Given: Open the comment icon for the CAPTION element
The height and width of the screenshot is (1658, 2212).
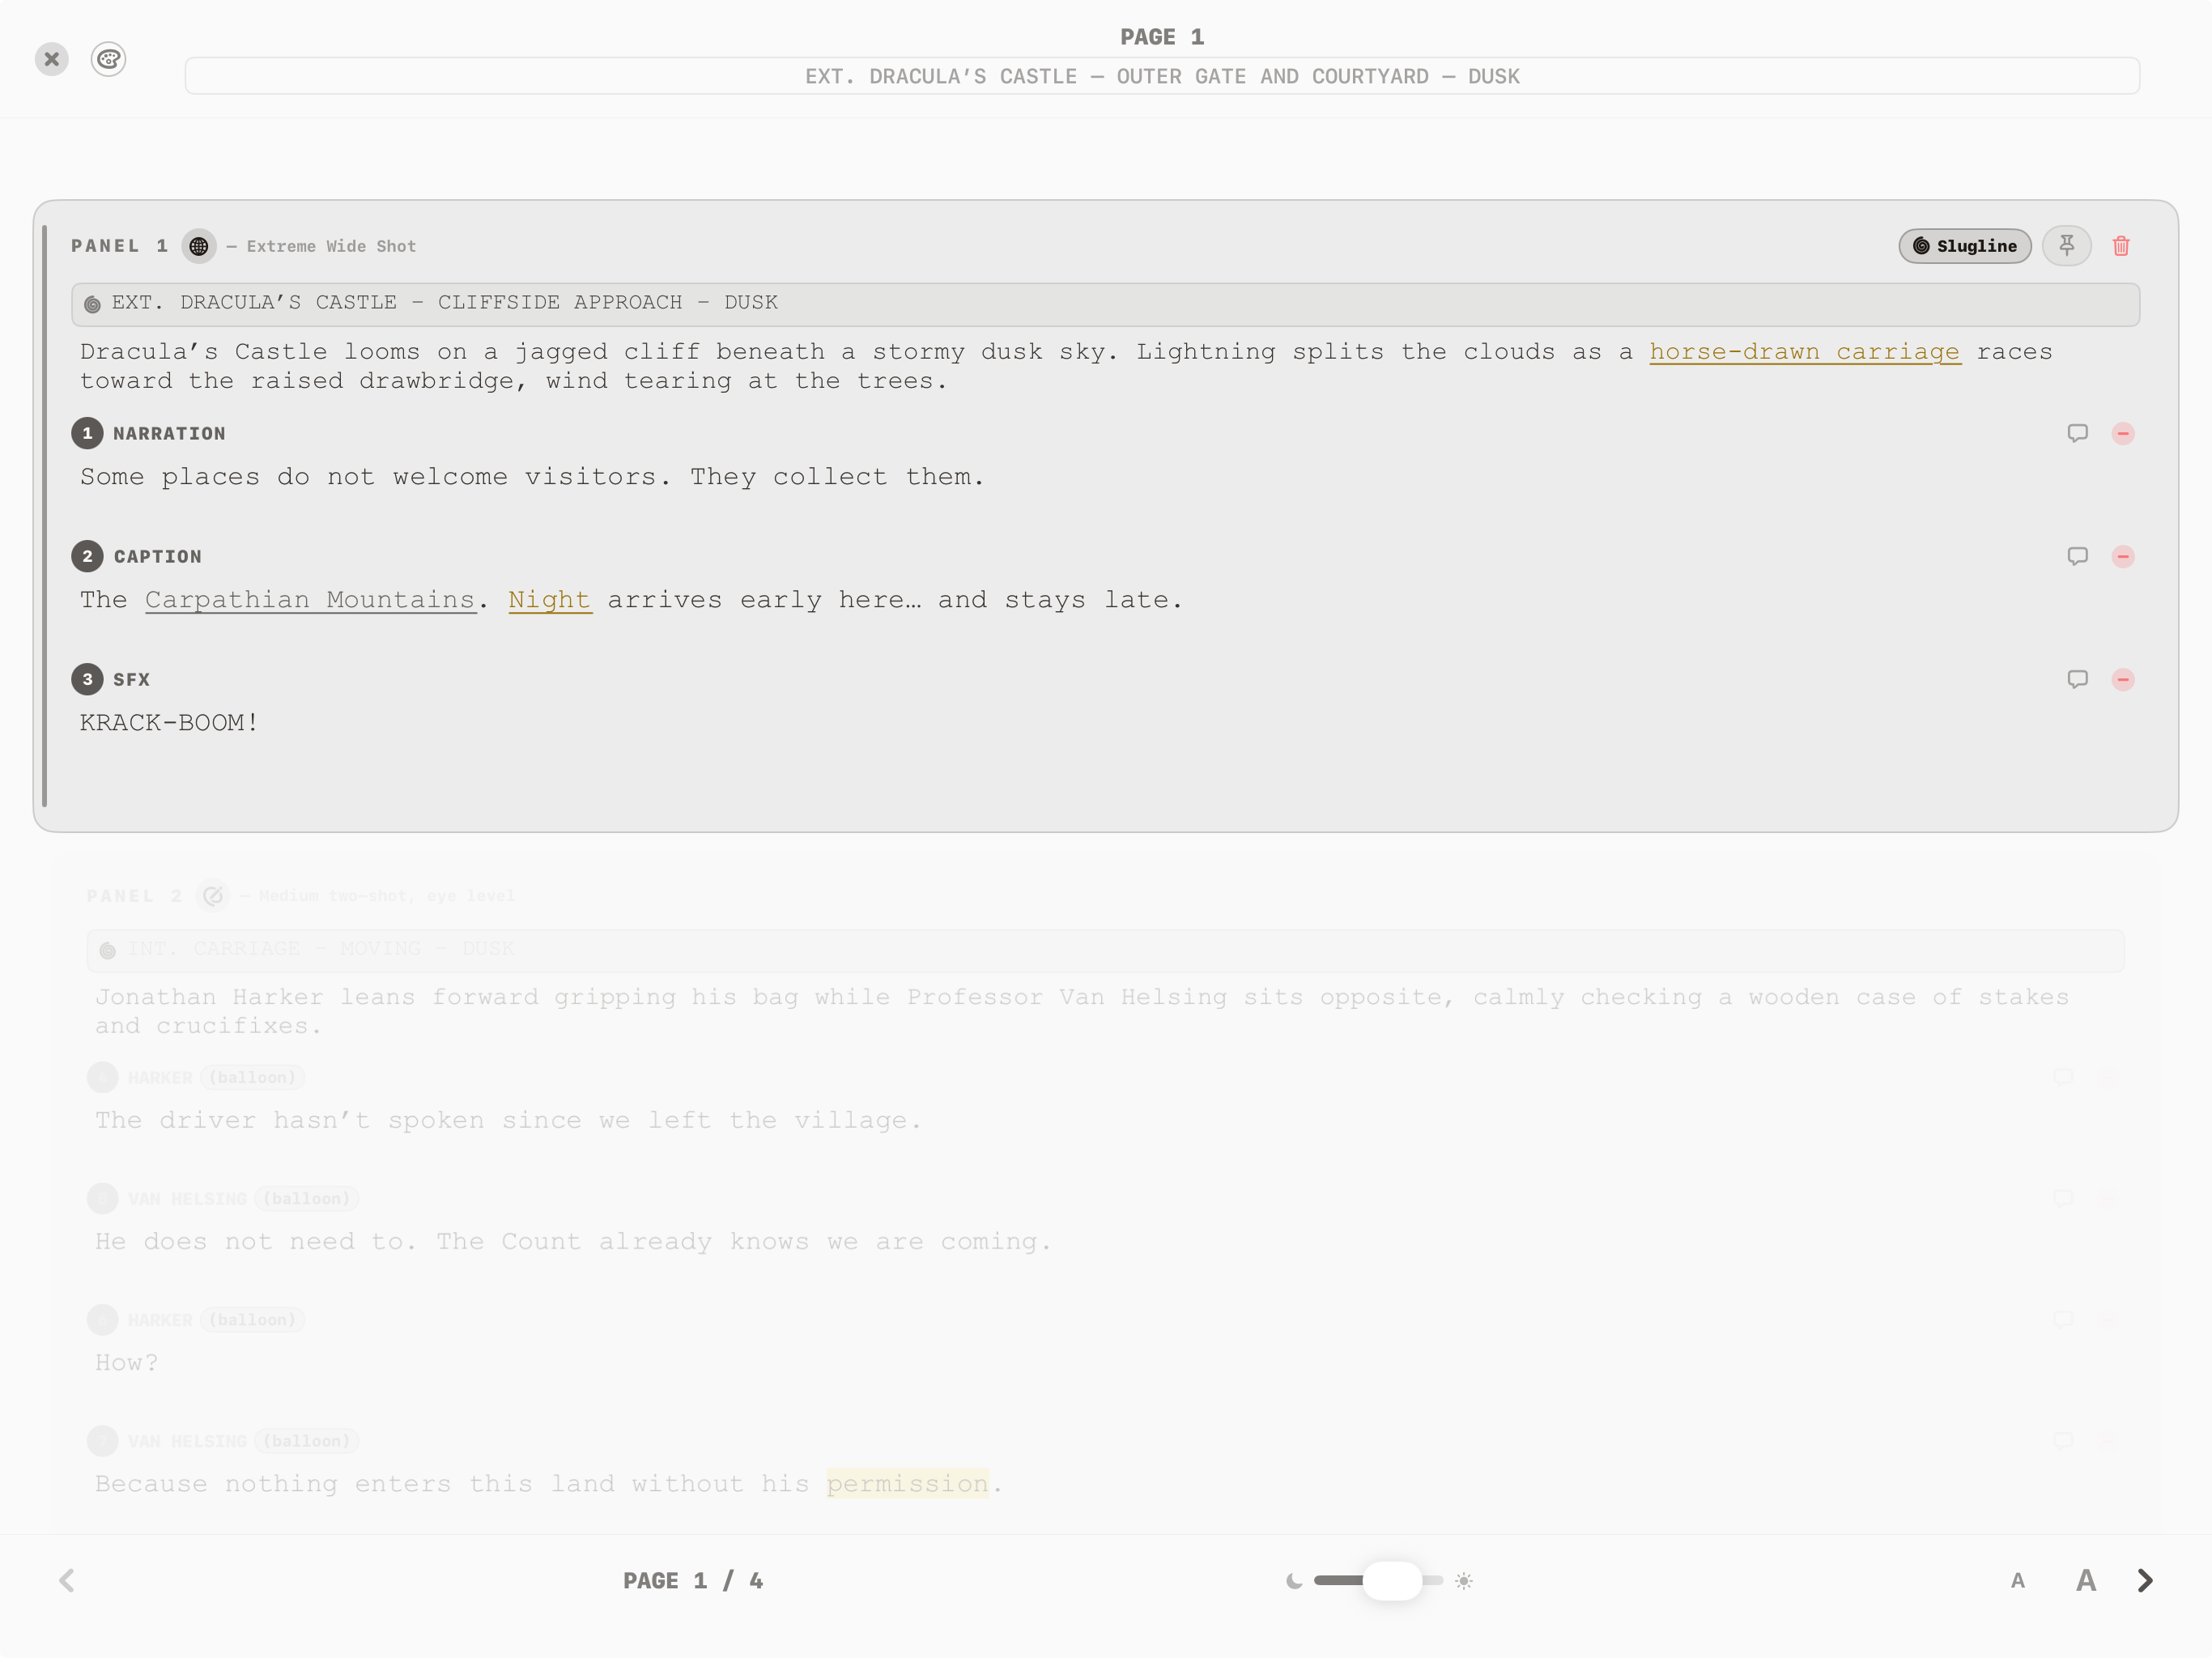Looking at the screenshot, I should [x=2077, y=556].
